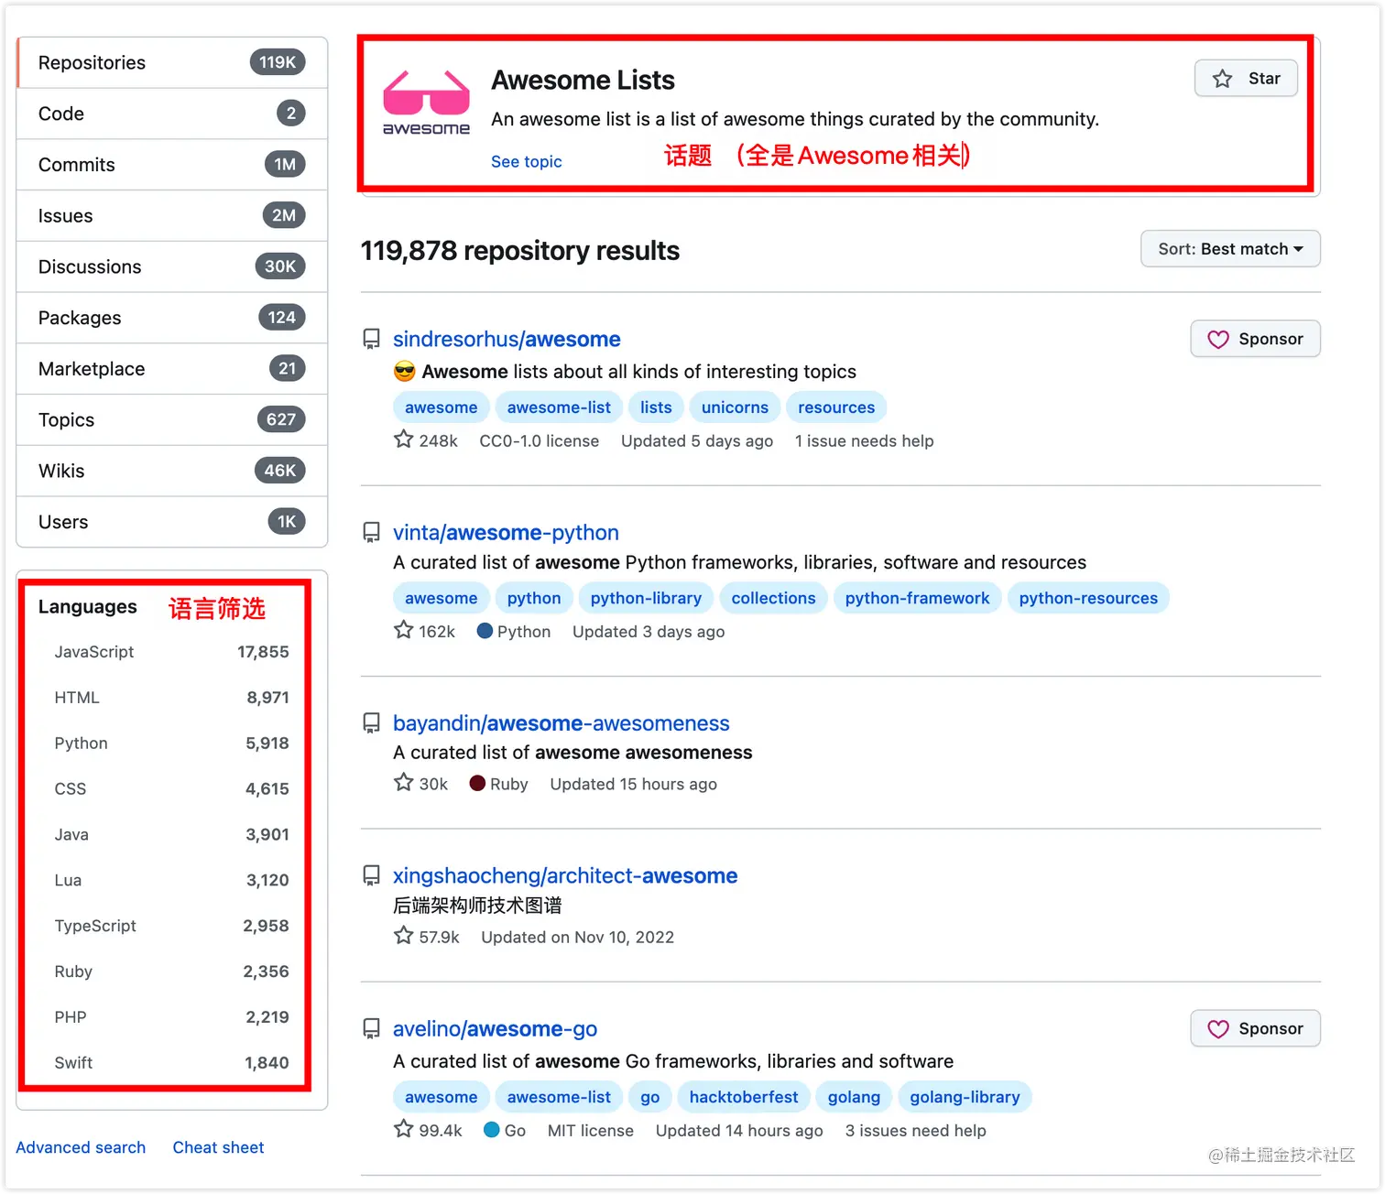
Task: Click the 57.9k stars count of architect-awesome
Action: click(x=427, y=937)
